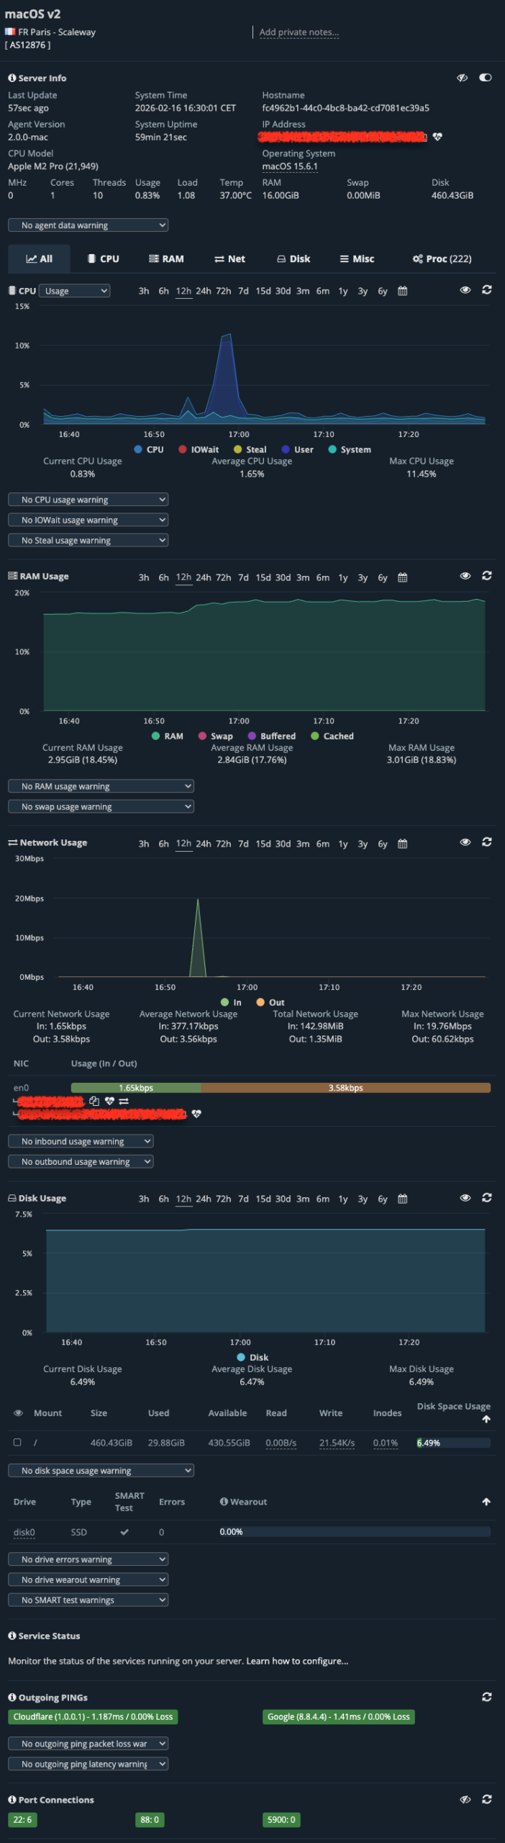Toggle the Server Info switch
The image size is (505, 1843).
(486, 78)
